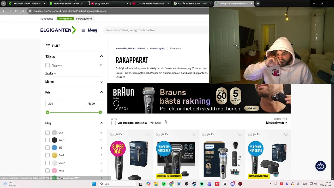Open the Hårborttagning breadcrumb

click(x=157, y=49)
